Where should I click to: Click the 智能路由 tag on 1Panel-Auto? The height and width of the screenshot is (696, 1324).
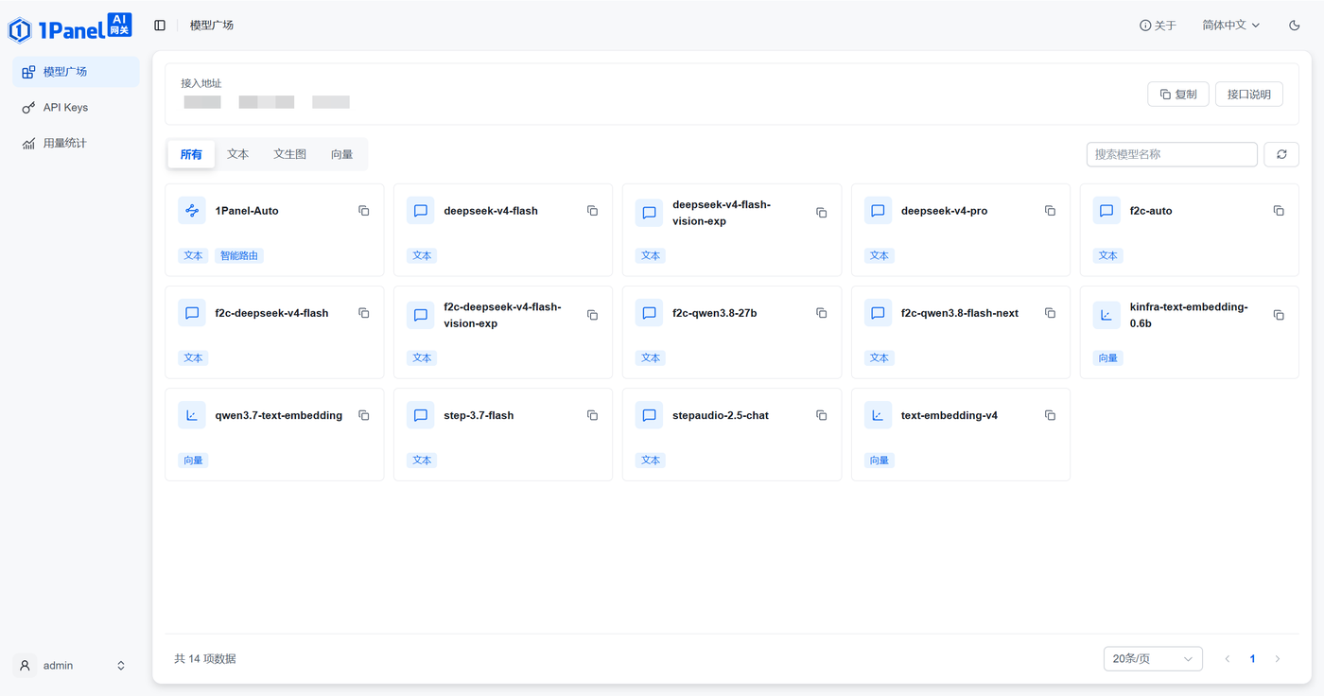[239, 255]
